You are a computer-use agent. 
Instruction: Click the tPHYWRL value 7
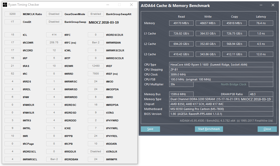[96, 128]
